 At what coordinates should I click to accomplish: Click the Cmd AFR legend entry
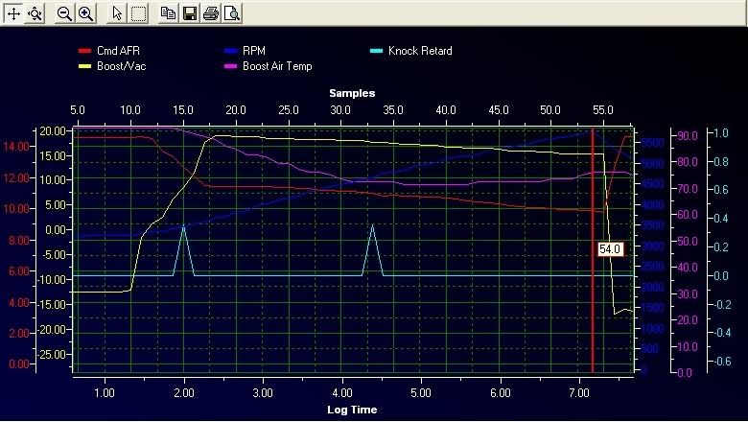[116, 51]
